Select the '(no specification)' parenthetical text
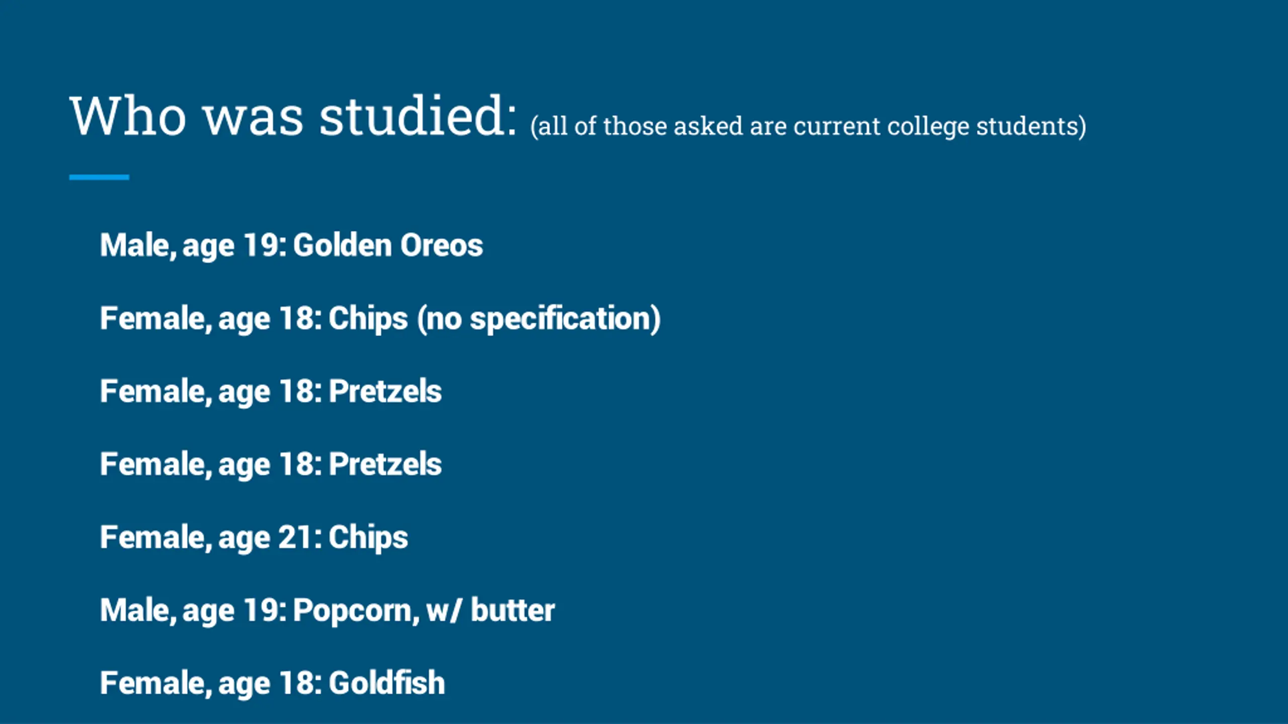The width and height of the screenshot is (1288, 724). (539, 319)
